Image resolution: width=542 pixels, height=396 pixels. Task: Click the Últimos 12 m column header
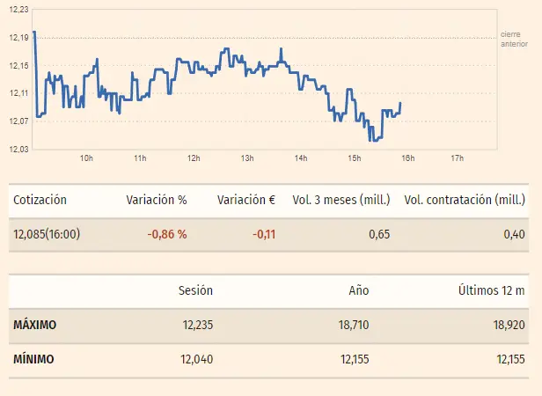[x=491, y=290]
